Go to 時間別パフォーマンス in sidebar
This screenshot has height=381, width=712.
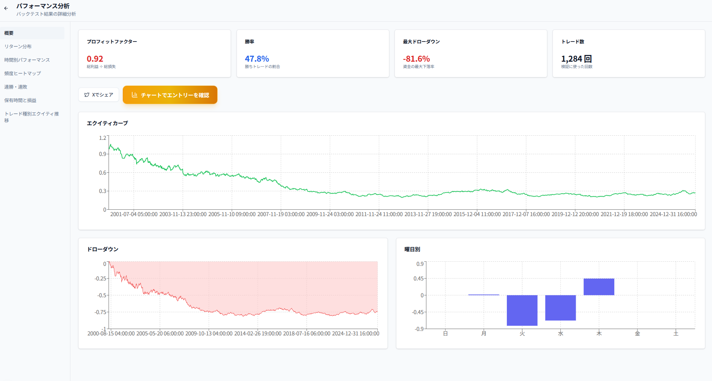[x=27, y=60]
